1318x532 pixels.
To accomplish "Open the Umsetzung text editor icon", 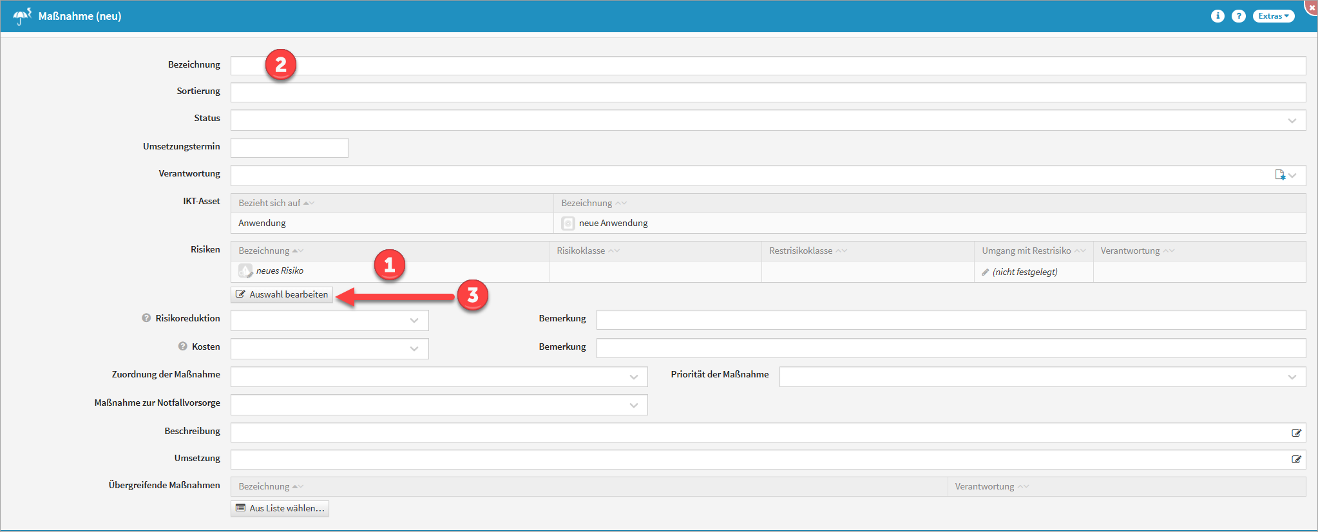I will (1296, 459).
